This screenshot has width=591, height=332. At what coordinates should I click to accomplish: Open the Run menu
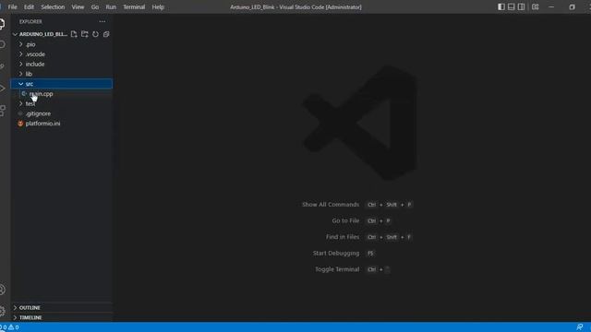pos(111,6)
